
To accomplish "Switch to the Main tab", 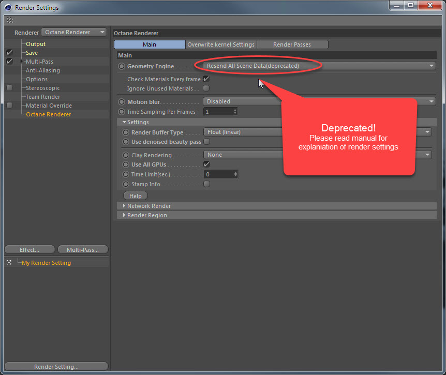I will pyautogui.click(x=150, y=44).
